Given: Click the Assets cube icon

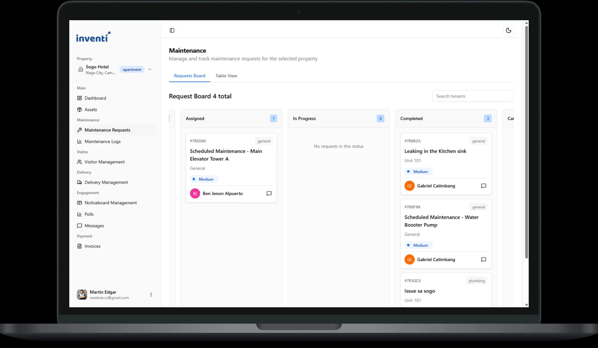Looking at the screenshot, I should 79,110.
